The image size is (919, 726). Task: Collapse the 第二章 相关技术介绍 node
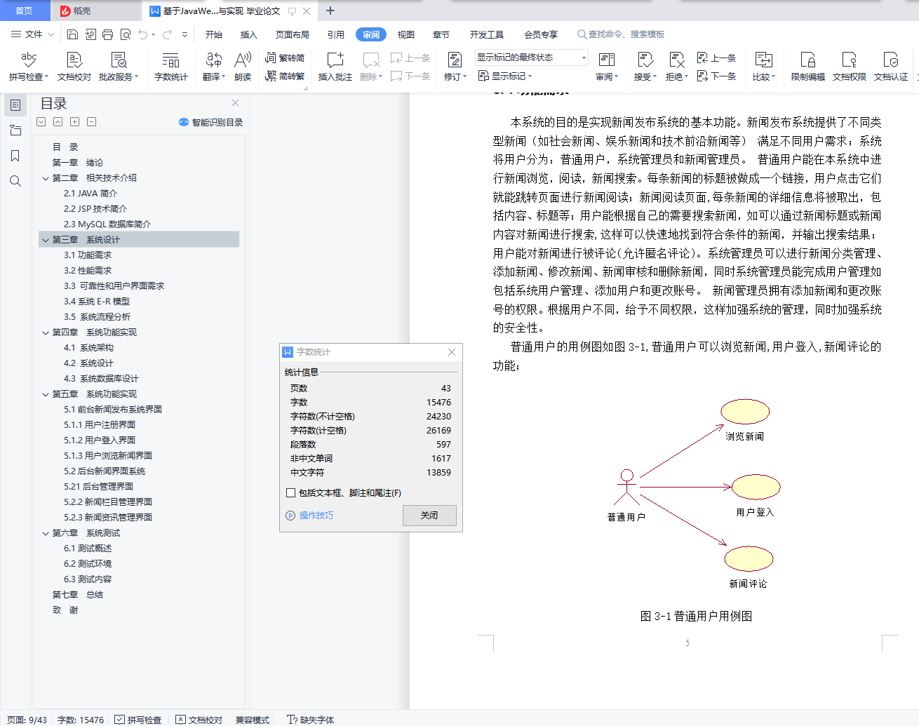point(46,178)
